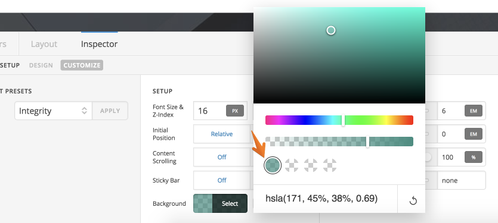The width and height of the screenshot is (498, 223).
Task: Click the teal Background color preview swatch
Action: pyautogui.click(x=203, y=203)
